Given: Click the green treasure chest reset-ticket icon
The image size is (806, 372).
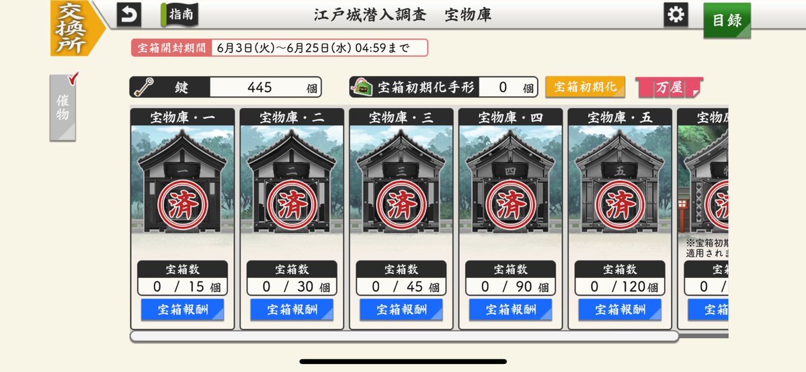Looking at the screenshot, I should pos(362,87).
